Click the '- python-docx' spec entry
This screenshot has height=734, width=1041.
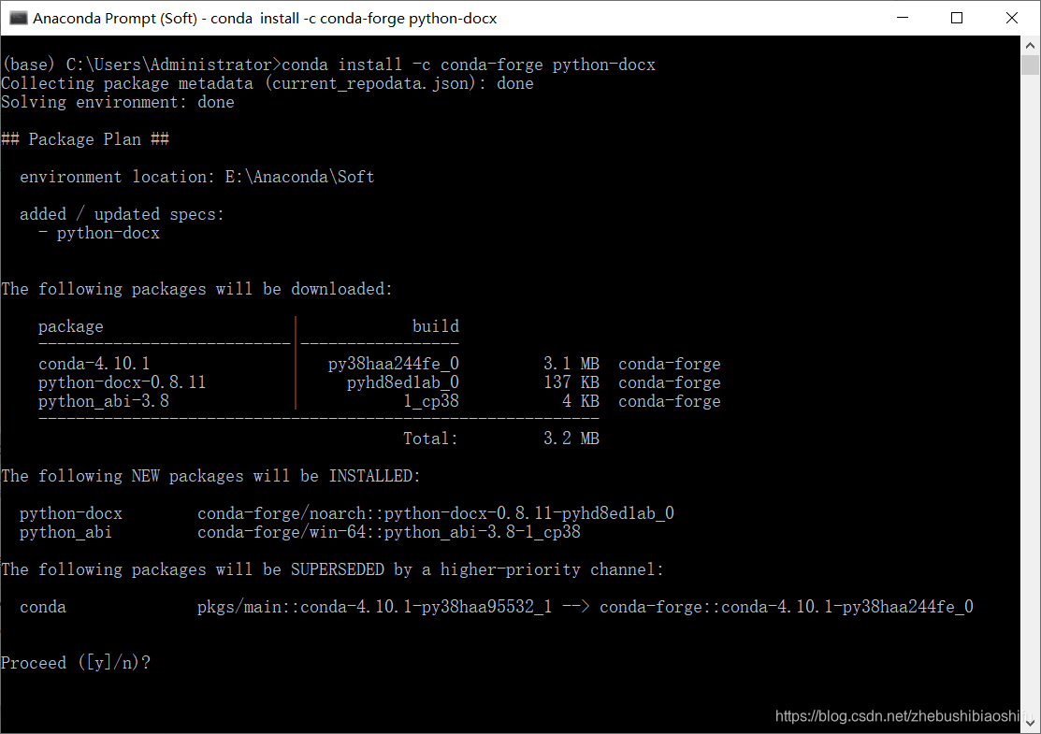click(x=99, y=233)
